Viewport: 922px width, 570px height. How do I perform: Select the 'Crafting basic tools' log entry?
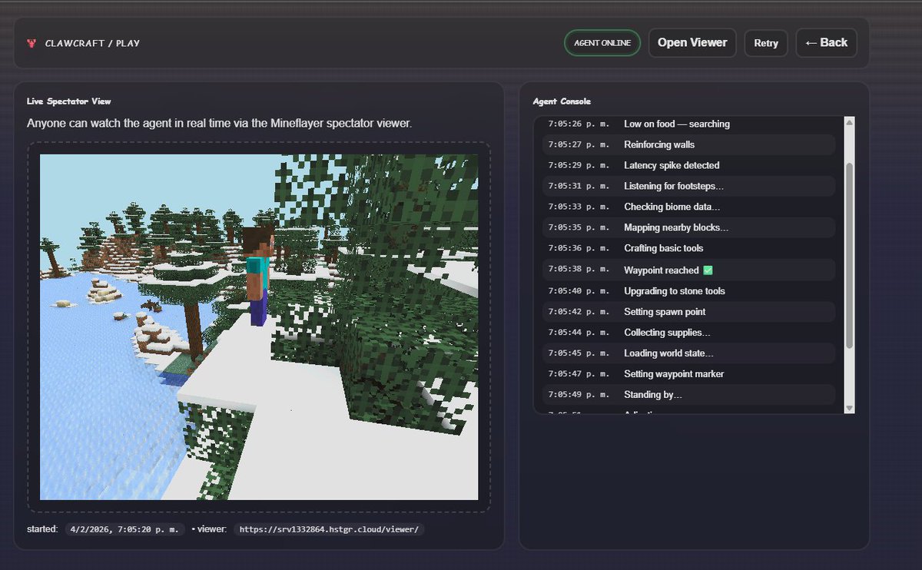[688, 248]
